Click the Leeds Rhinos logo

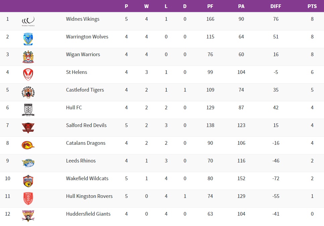tap(28, 163)
